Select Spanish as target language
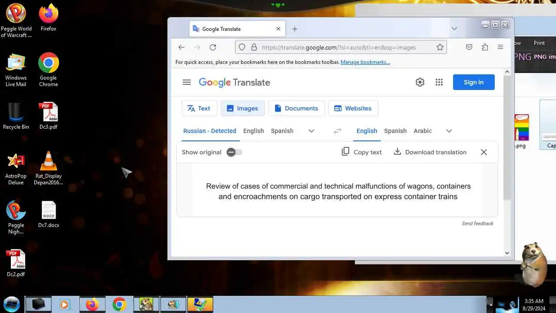The width and height of the screenshot is (556, 313). pos(395,131)
